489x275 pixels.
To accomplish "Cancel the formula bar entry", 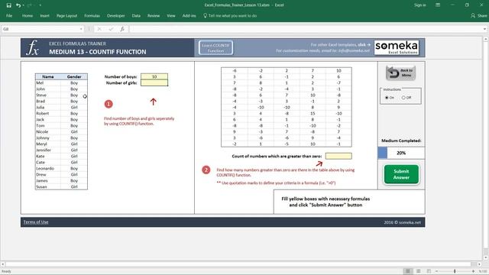I will (99, 29).
